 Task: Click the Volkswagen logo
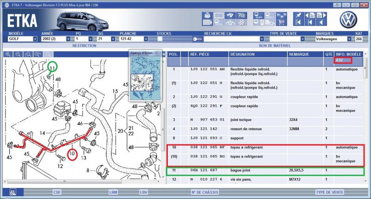click(x=348, y=20)
